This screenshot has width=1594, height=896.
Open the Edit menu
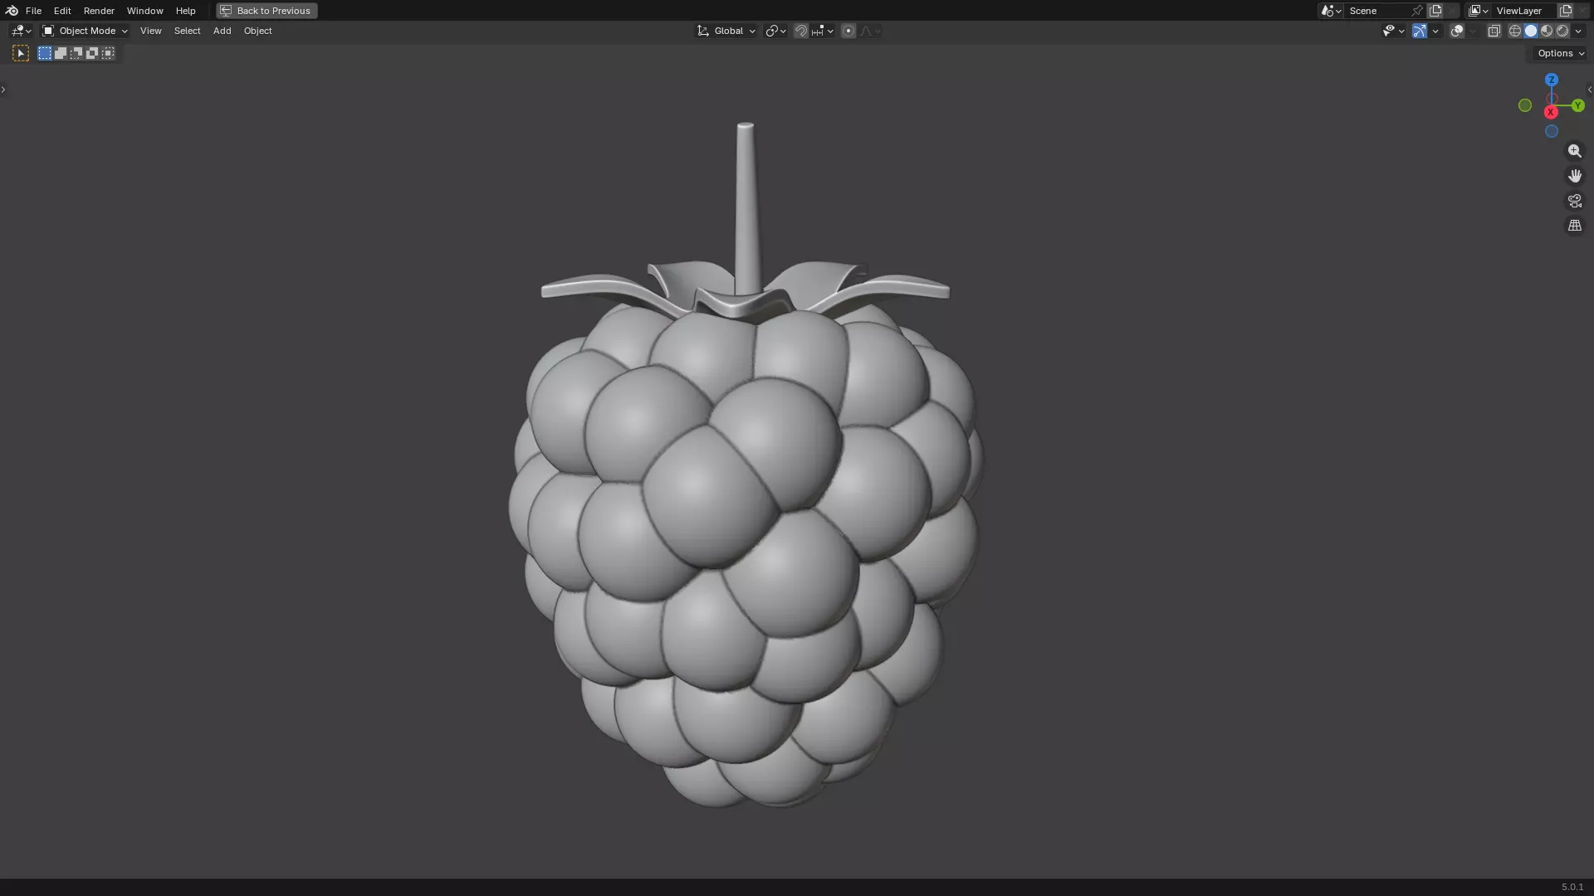click(62, 11)
